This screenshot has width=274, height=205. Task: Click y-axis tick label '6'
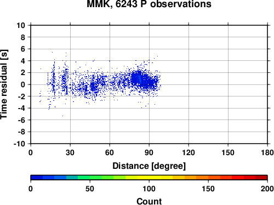[x=23, y=49]
